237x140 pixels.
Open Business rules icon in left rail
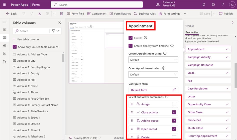coord(5,61)
